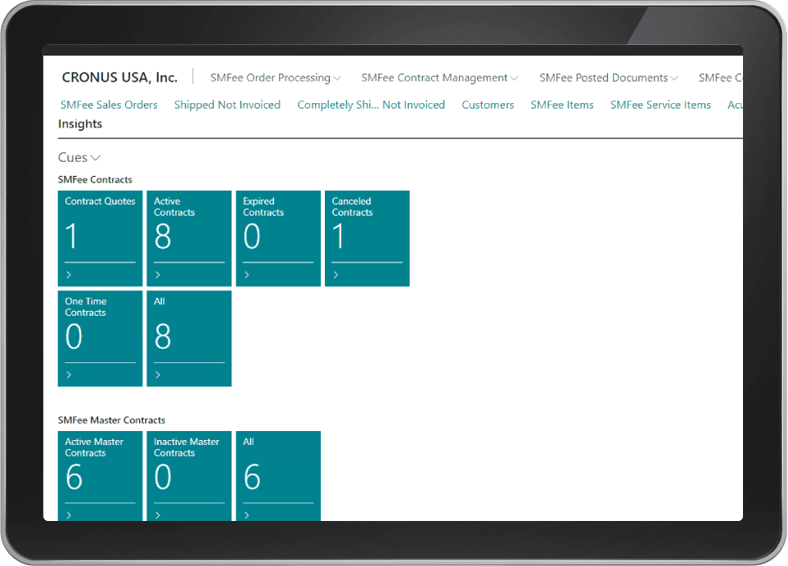Click arrow on SMFee Contracts All tile
Image resolution: width=788 pixels, height=566 pixels.
click(x=158, y=375)
